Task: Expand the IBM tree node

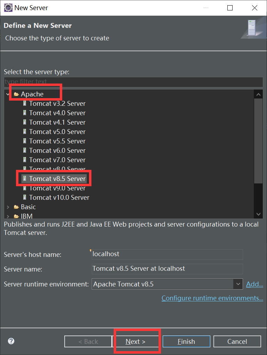Action: (8, 216)
